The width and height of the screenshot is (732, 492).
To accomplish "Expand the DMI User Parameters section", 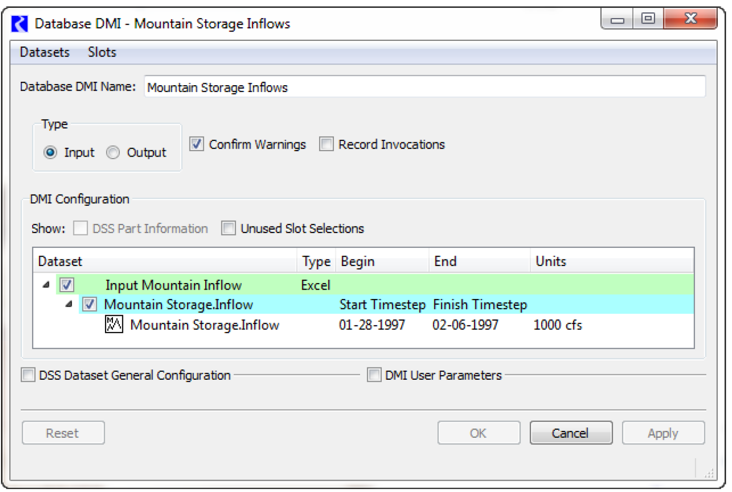I will 374,375.
